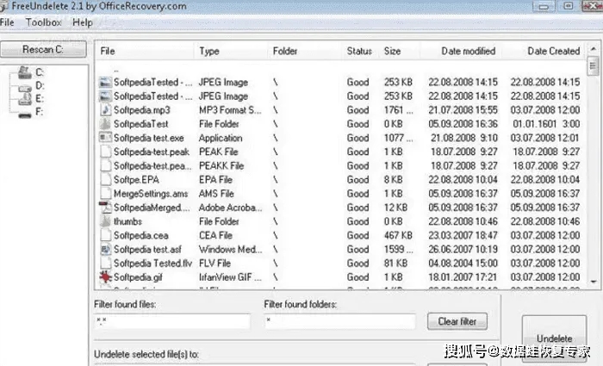The height and width of the screenshot is (366, 603).
Task: Click the SoftpediaTest file folder icon
Action: (105, 124)
